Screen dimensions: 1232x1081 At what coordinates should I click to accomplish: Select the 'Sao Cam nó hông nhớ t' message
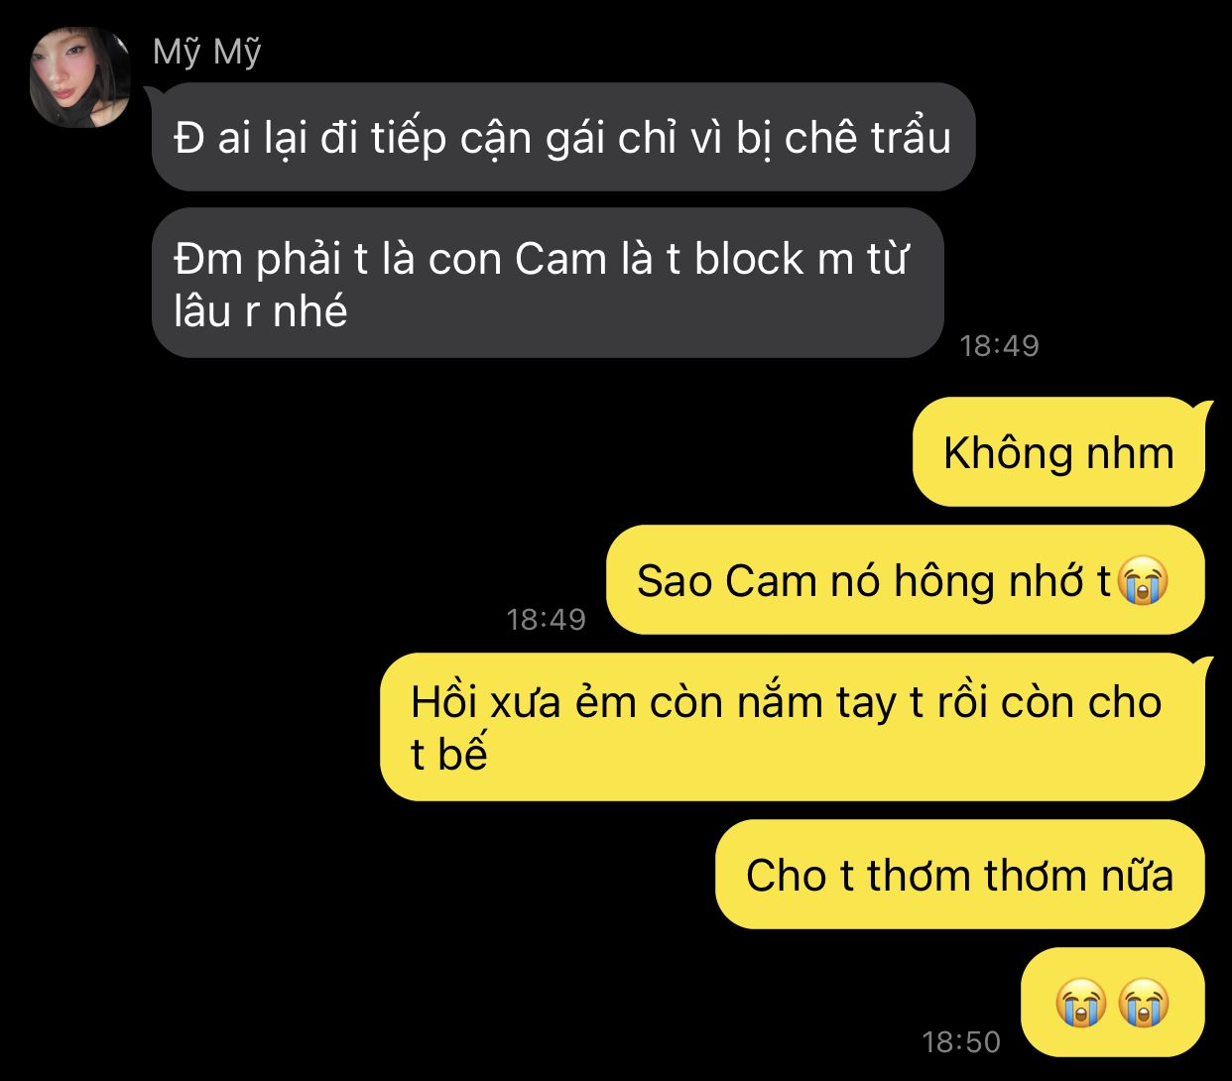pos(905,580)
